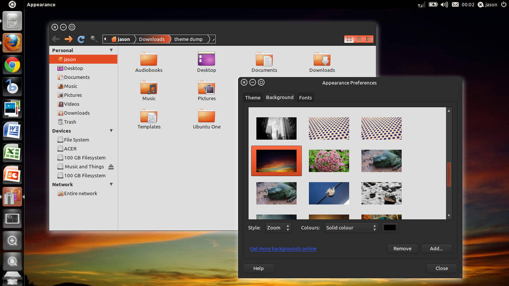
Task: Collapse the Devices sidebar section
Action: (111, 131)
